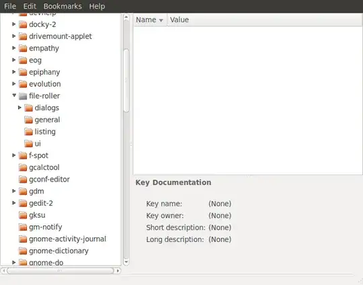The height and width of the screenshot is (285, 363).
Task: Select the gm-notify label
Action: pyautogui.click(x=46, y=227)
